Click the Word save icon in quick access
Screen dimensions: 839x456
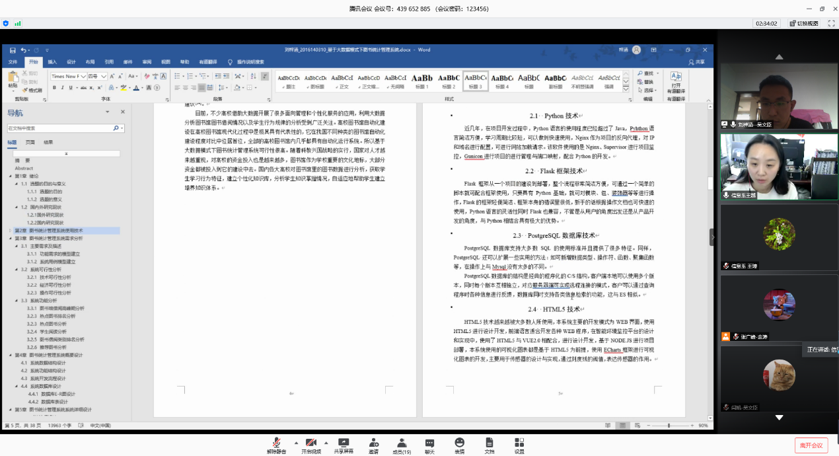[x=12, y=50]
